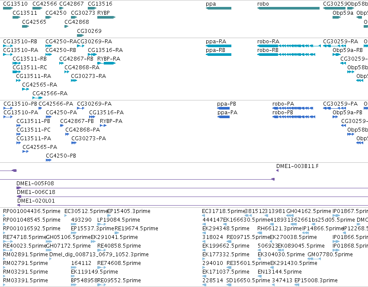Click the GH04162.5prime cDNA label
The height and width of the screenshot is (287, 368).
(x=309, y=211)
